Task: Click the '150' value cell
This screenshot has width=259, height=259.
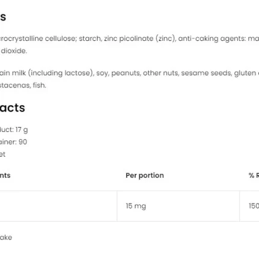Action: click(x=254, y=206)
